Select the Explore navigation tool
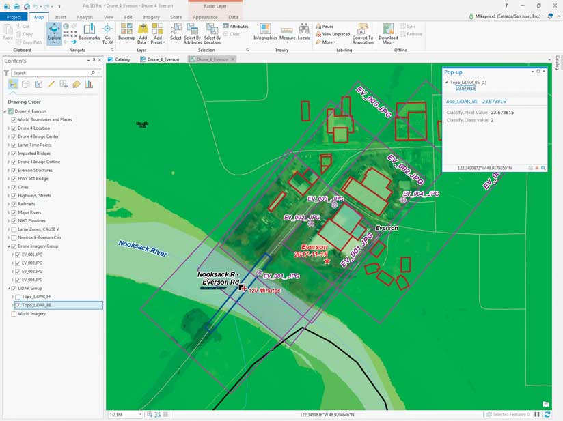The width and height of the screenshot is (563, 421). (x=54, y=33)
